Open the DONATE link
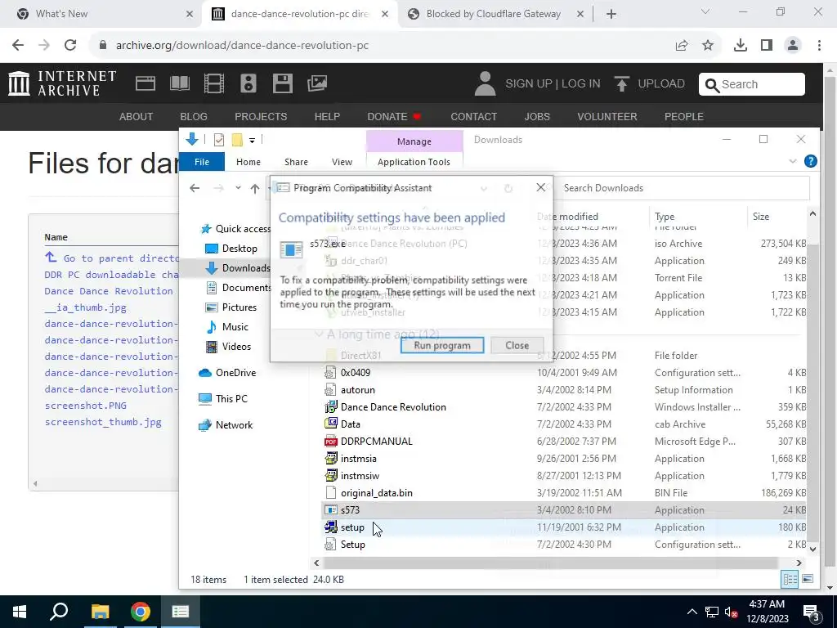The image size is (837, 628). click(x=394, y=116)
